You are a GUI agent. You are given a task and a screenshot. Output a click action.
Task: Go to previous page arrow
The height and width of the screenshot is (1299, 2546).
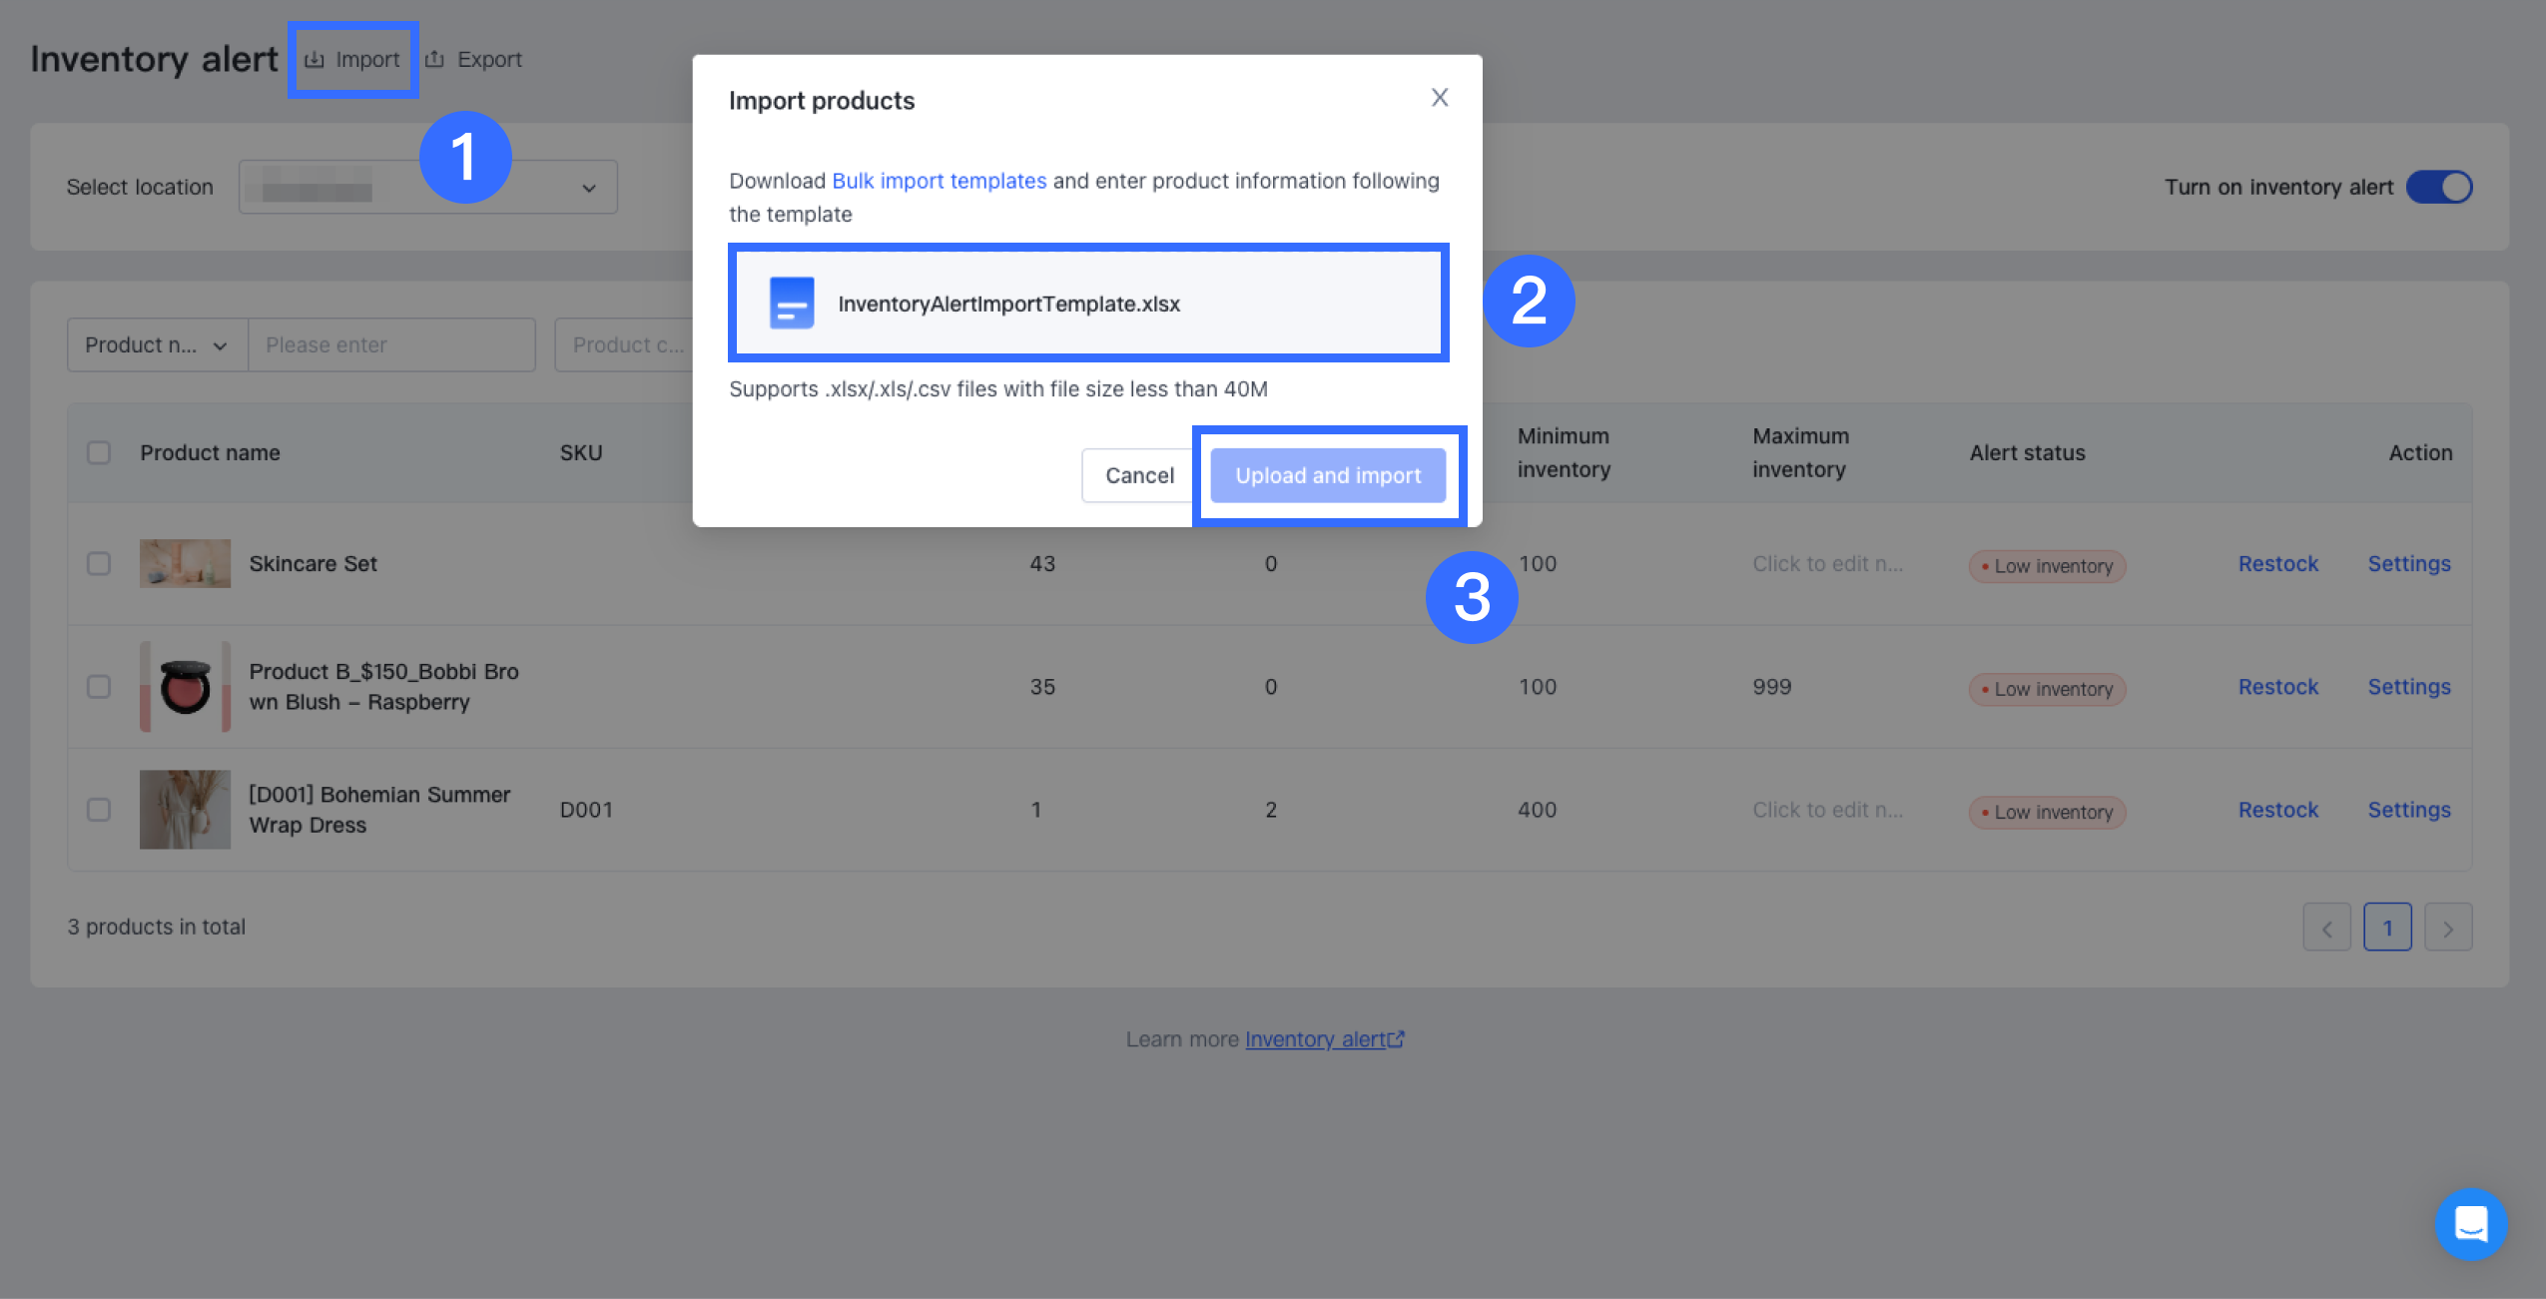(2326, 928)
